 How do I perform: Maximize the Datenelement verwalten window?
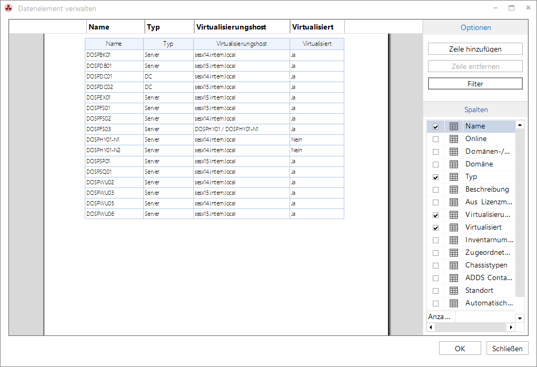pyautogui.click(x=511, y=8)
